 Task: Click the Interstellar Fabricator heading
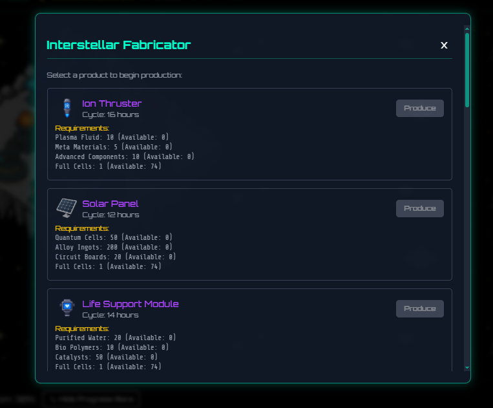tap(118, 45)
